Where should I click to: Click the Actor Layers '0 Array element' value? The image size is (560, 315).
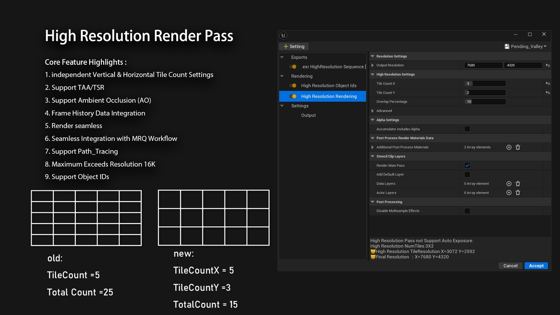coord(476,192)
